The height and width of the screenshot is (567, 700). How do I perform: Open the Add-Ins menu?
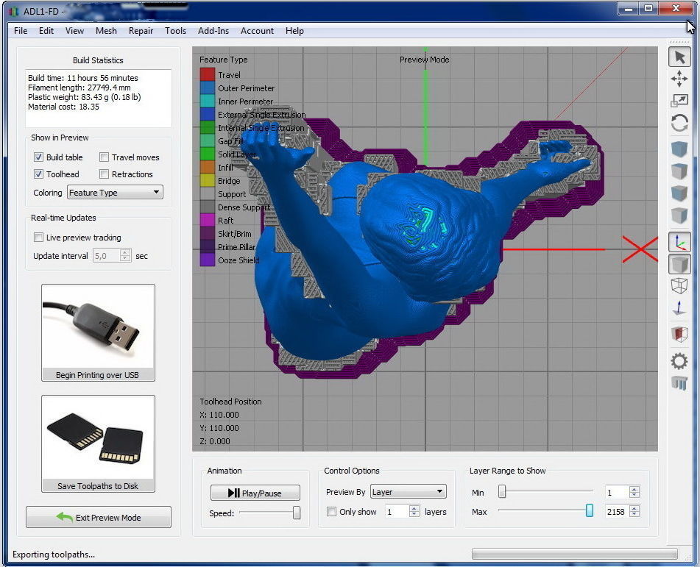click(213, 31)
